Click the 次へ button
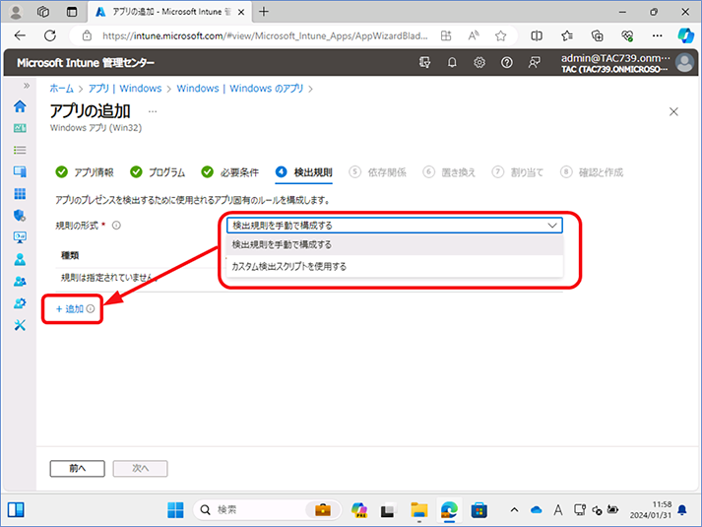The width and height of the screenshot is (702, 527). tap(140, 468)
